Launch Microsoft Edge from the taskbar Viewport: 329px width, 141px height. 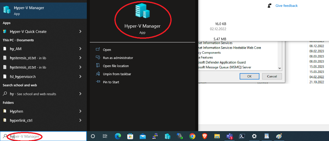pos(118,136)
